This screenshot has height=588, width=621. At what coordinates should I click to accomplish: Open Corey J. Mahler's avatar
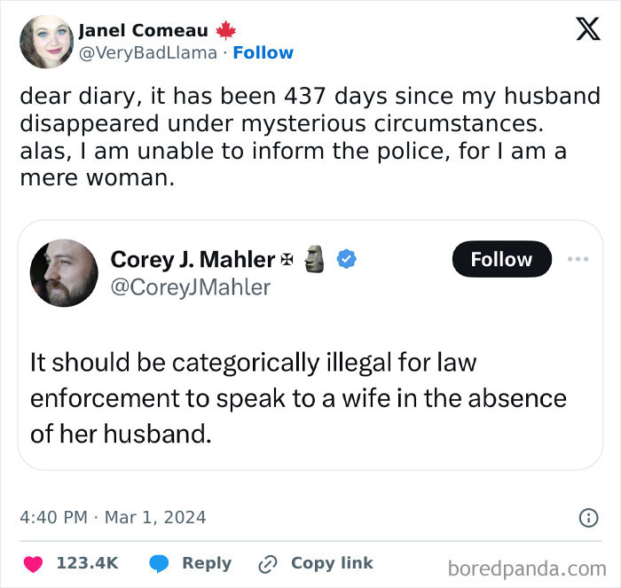(64, 272)
